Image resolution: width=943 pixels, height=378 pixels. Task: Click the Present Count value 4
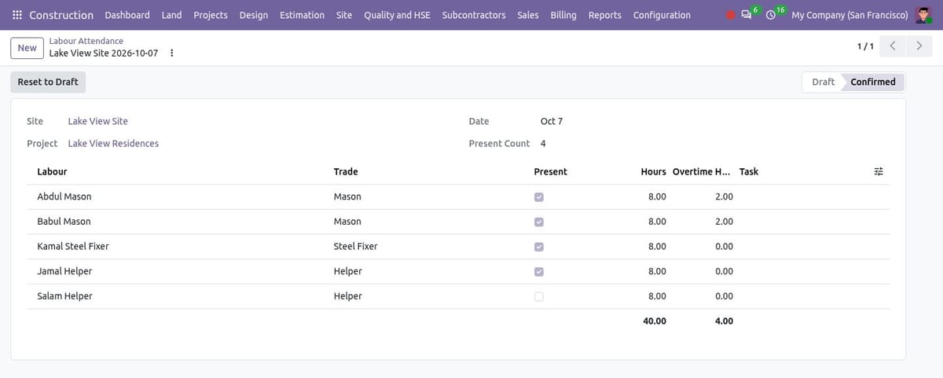543,143
